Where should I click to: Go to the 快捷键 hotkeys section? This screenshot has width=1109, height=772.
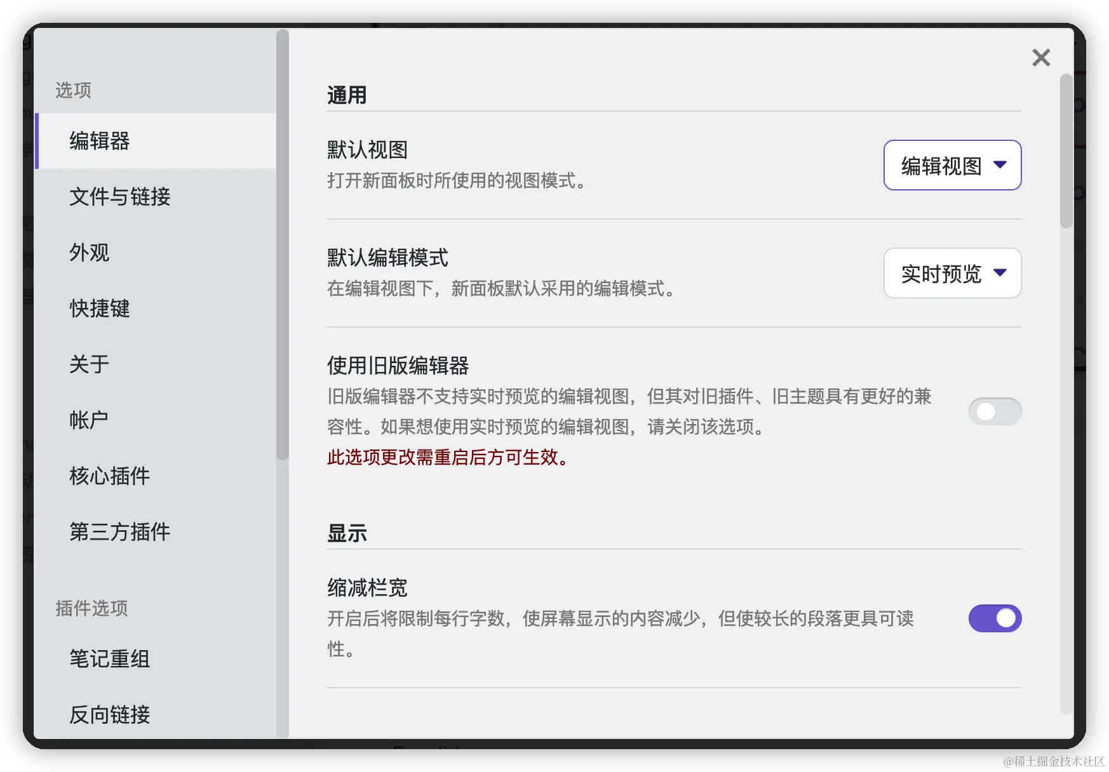tap(98, 309)
